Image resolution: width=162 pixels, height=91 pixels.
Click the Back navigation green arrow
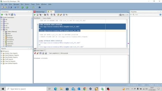coord(22,7)
